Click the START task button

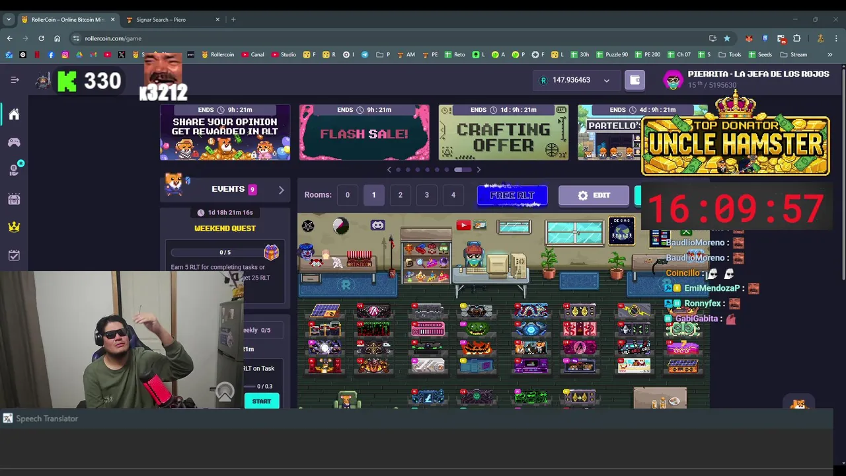point(262,401)
